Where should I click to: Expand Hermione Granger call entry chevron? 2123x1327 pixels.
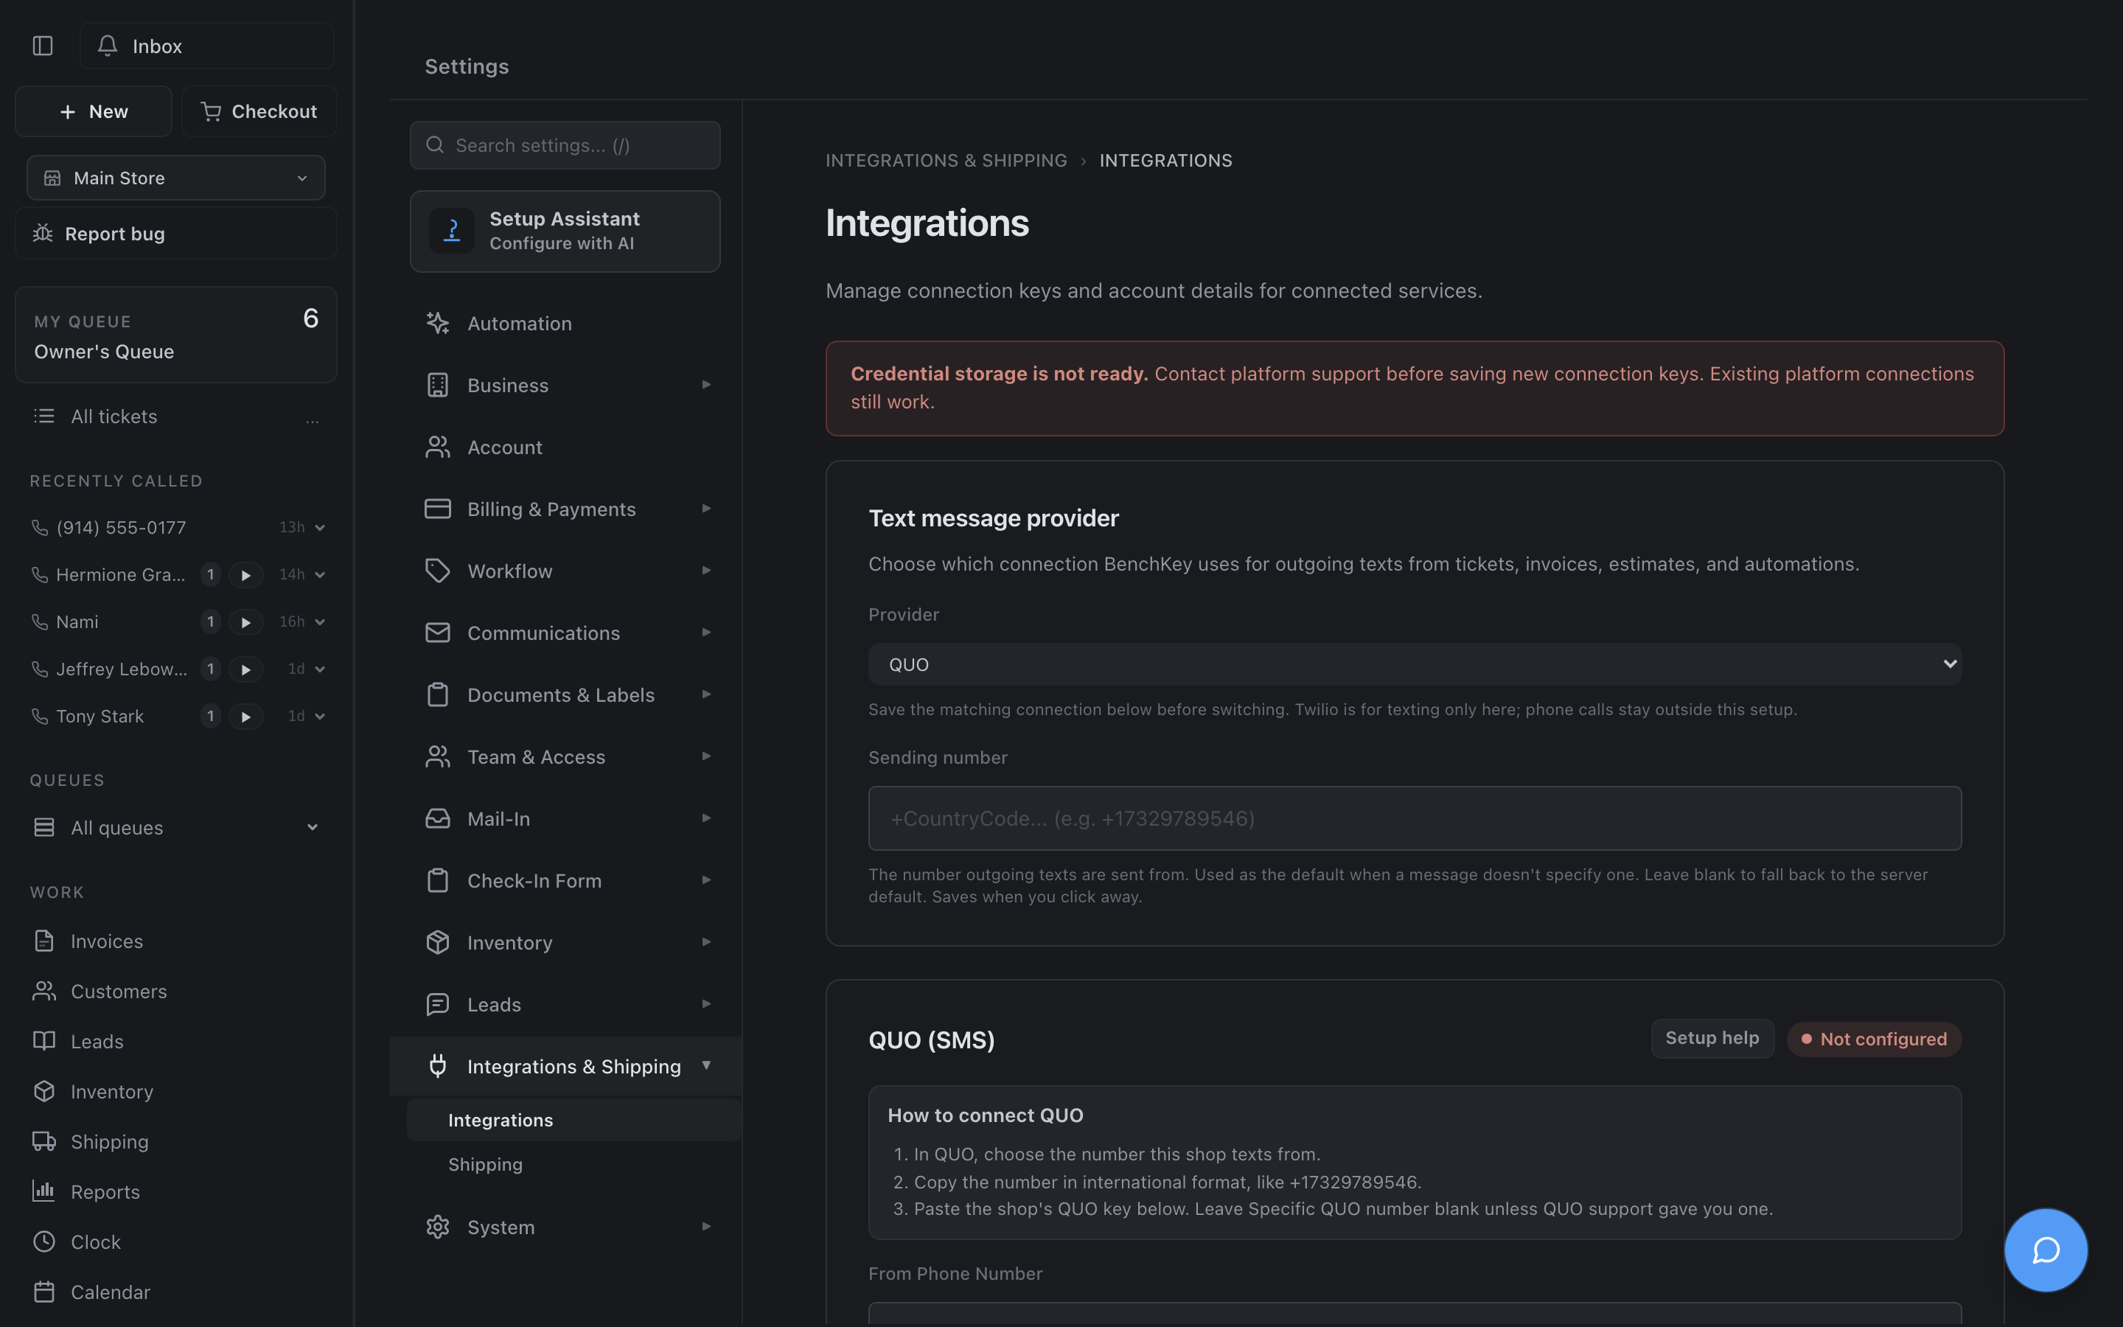pos(320,575)
